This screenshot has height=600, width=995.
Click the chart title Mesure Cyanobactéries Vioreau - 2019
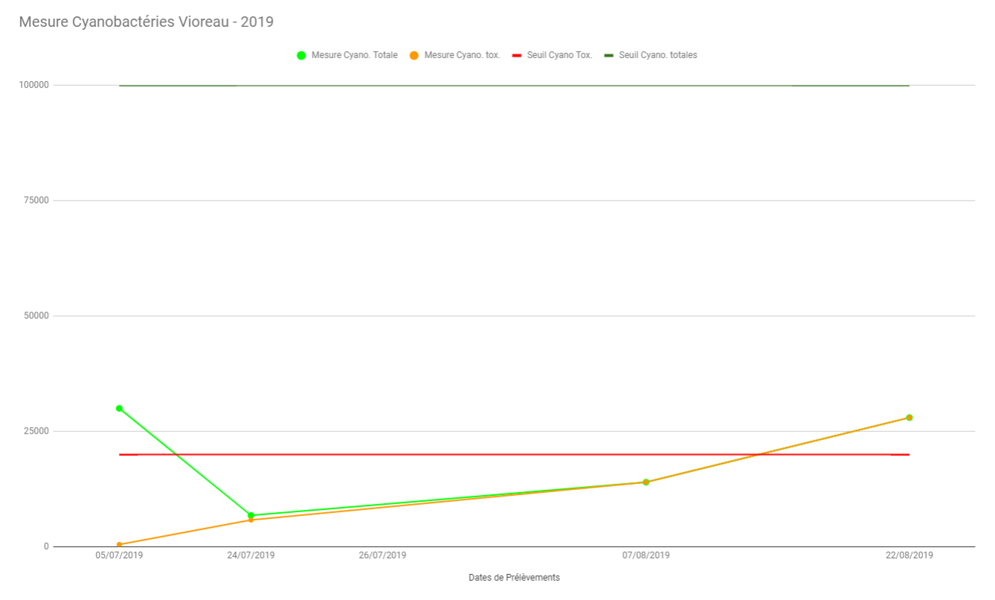[146, 22]
